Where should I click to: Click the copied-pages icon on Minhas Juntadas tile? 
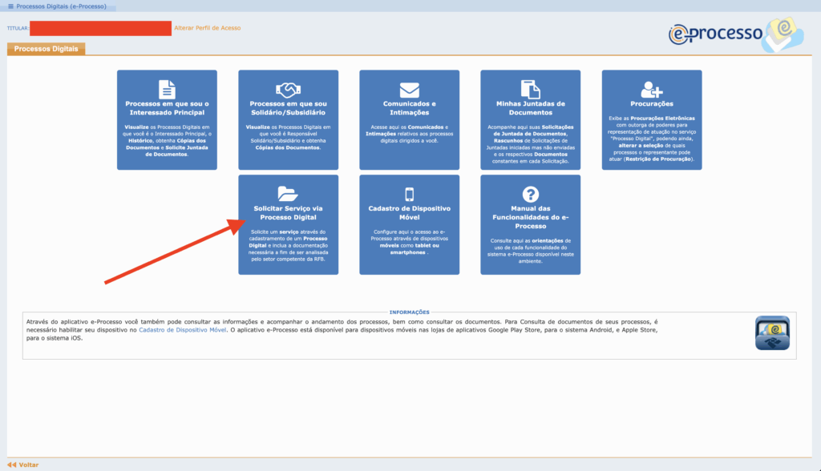(x=531, y=90)
